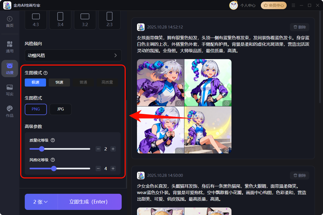Image resolution: width=323 pixels, height=215 pixels.
Task: Select PNG as the output format
Action: point(36,109)
